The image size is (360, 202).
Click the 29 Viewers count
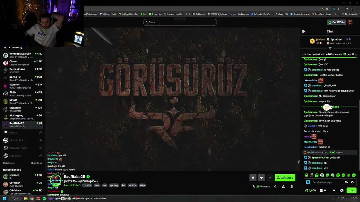pos(261,187)
